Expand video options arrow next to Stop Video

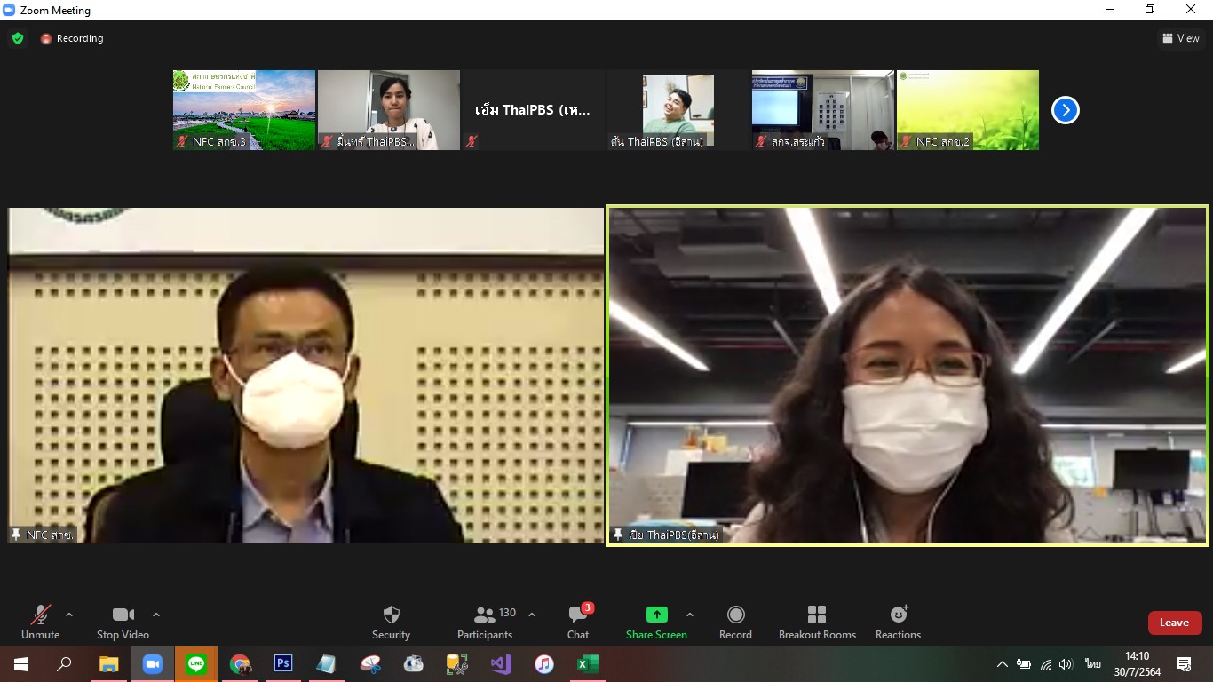(x=156, y=615)
